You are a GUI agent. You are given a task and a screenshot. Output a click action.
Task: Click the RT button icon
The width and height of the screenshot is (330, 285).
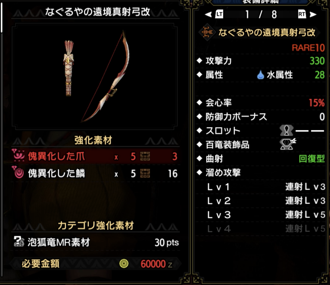tap(302, 14)
